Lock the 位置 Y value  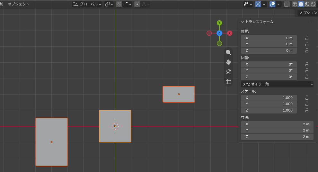tap(307, 44)
